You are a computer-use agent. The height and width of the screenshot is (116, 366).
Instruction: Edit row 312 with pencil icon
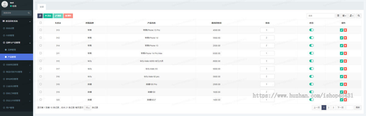[341, 38]
